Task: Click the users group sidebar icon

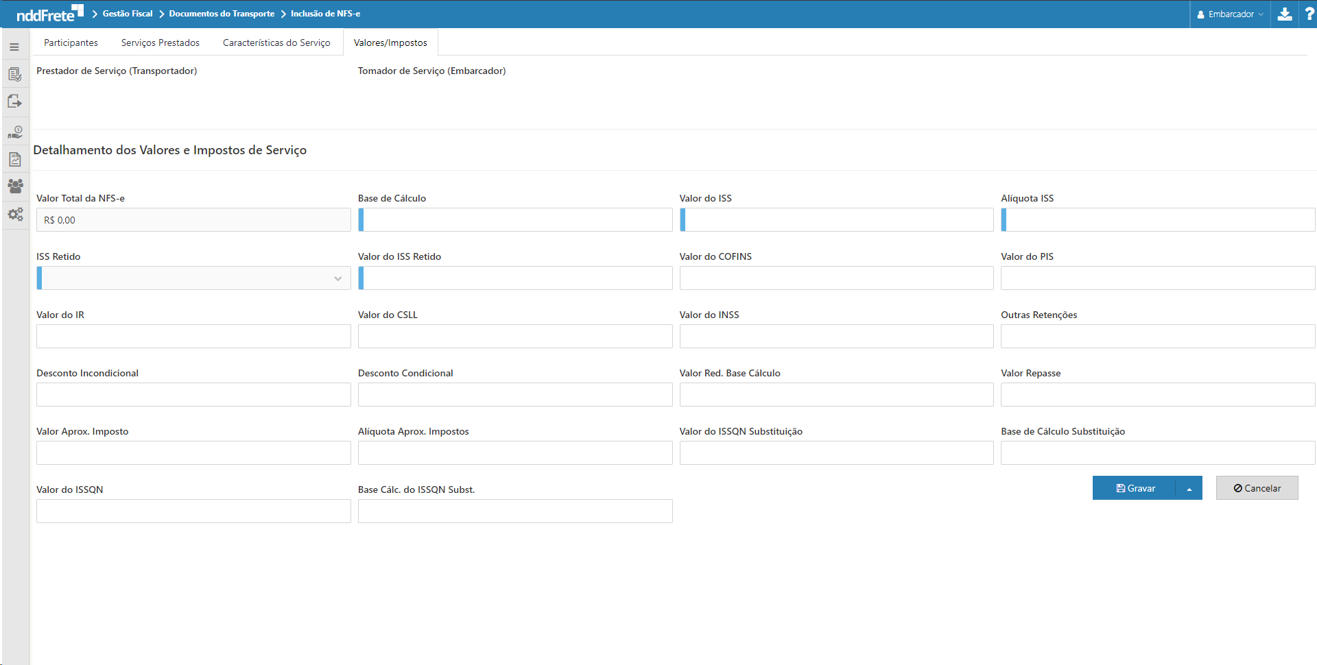Action: click(x=14, y=186)
